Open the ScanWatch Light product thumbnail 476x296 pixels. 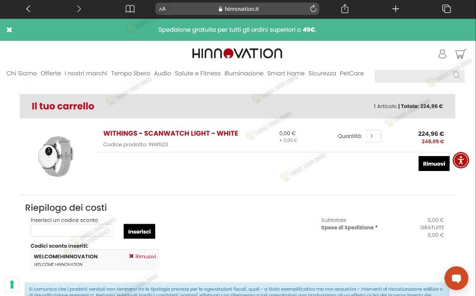[x=55, y=156]
